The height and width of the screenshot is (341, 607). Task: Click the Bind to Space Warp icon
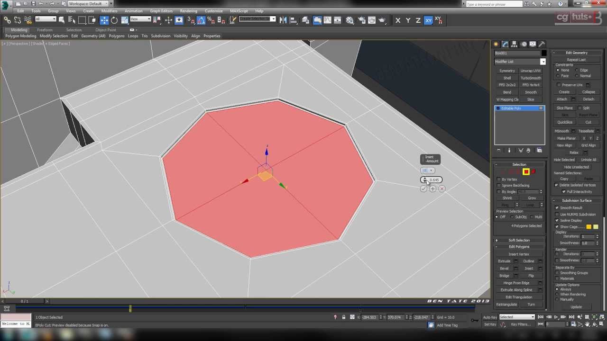[x=28, y=20]
